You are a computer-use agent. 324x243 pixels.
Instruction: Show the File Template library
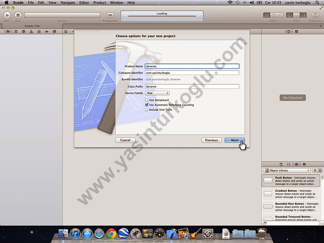(281, 164)
